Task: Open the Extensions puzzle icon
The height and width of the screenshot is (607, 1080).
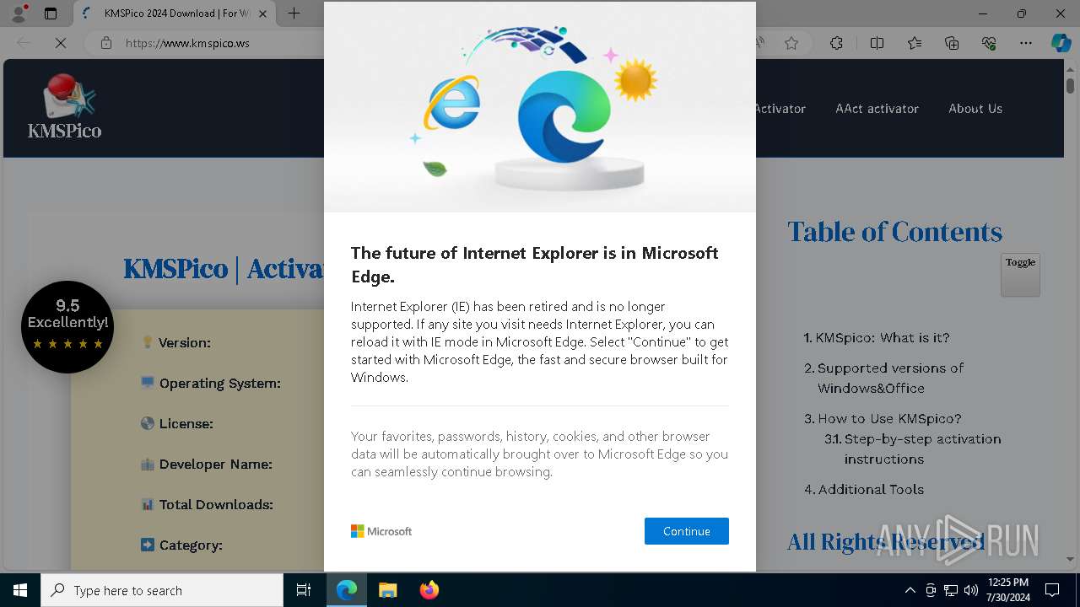Action: pyautogui.click(x=836, y=43)
